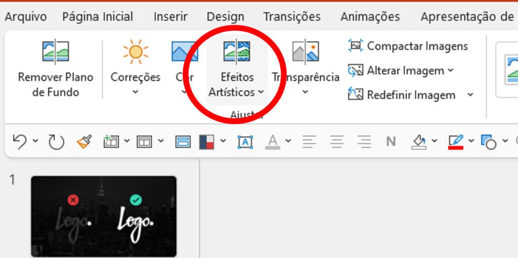Screen dimensions: 518x258
Task: Open the Arquivo menu
Action: pos(26,17)
